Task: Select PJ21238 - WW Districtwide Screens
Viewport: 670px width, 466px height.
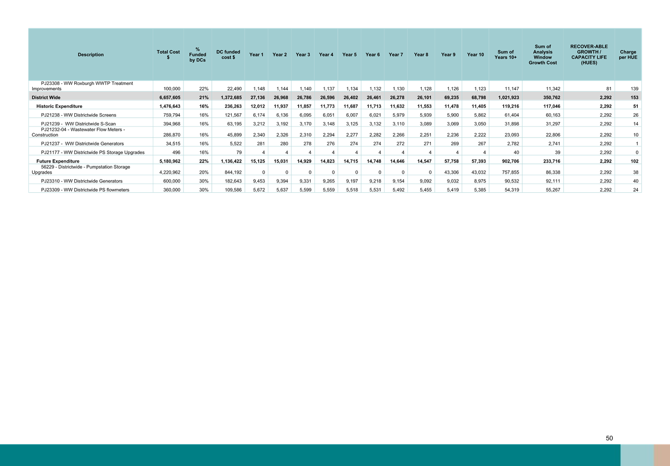Action: (x=79, y=115)
